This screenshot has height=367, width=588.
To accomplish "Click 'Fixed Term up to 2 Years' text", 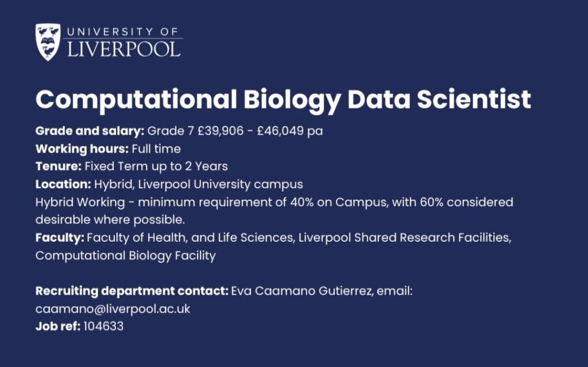I will 156,167.
